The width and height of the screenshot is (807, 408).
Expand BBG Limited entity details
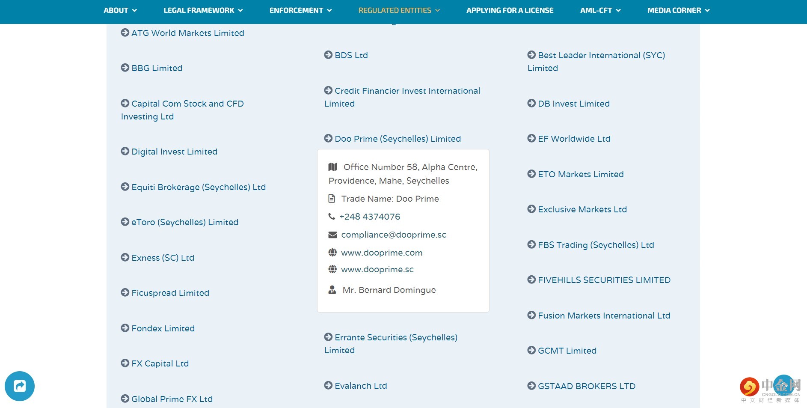[157, 68]
